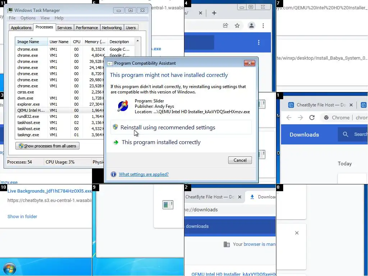
Task: Click Show processes from all users
Action: [47, 146]
